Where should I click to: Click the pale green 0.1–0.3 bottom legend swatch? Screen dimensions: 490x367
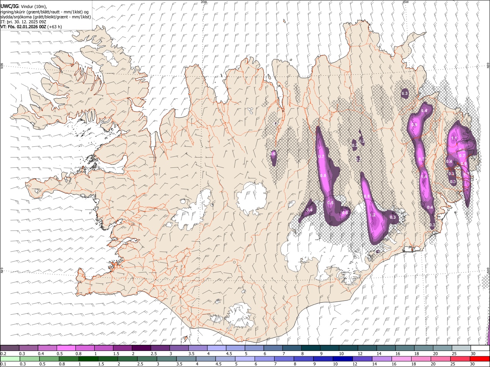click(10, 359)
